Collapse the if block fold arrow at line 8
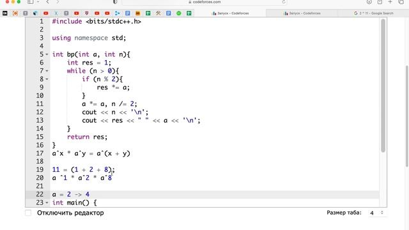The width and height of the screenshot is (409, 230). 47,79
